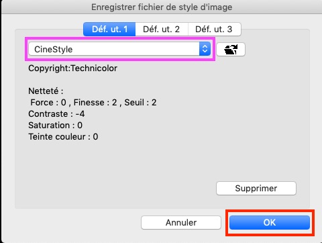The height and width of the screenshot is (243, 322).
Task: Click the blue arrows of the CineStyle selector
Action: pos(205,49)
